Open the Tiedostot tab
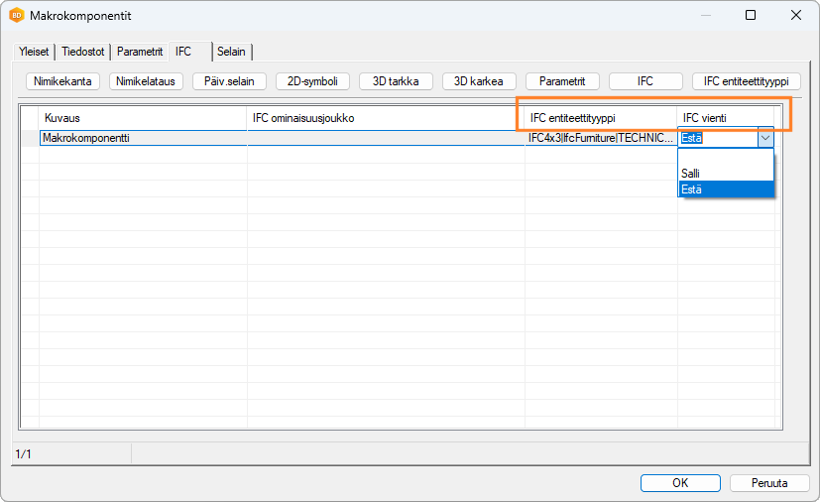Viewport: 820px width, 502px height. 85,52
